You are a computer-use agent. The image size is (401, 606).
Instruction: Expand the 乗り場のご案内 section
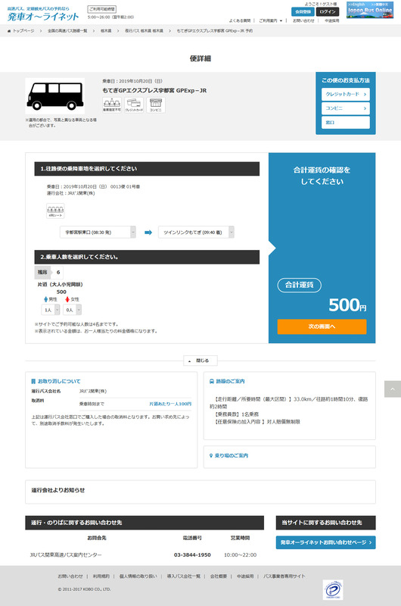point(290,456)
